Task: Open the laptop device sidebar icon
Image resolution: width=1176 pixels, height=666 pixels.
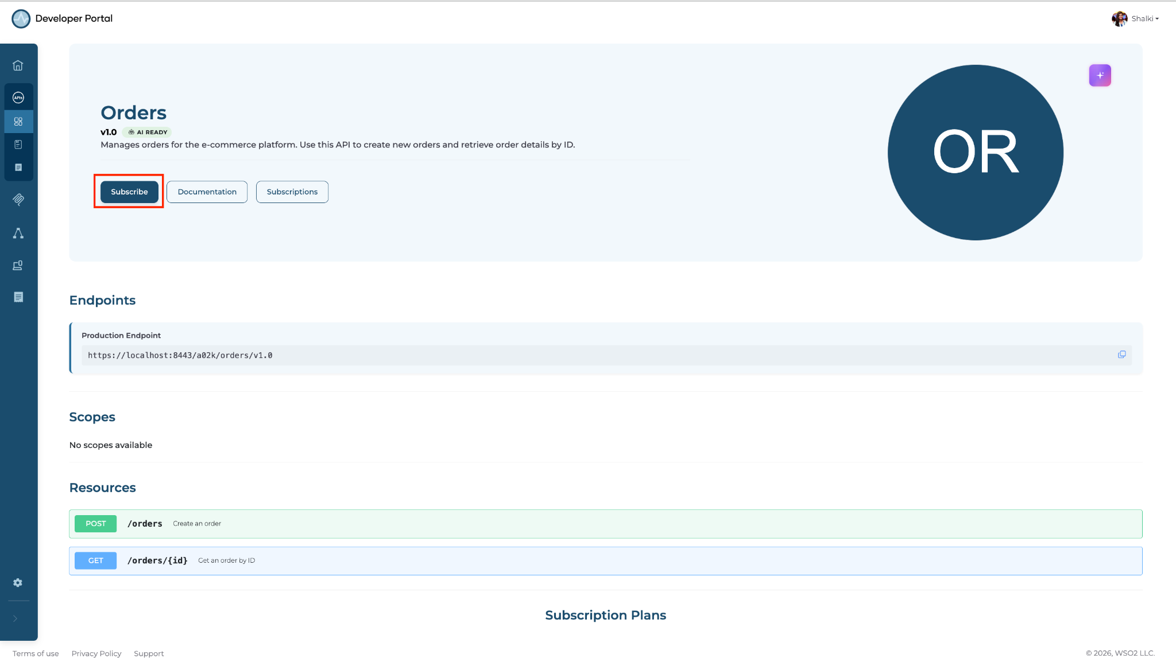Action: pos(18,265)
